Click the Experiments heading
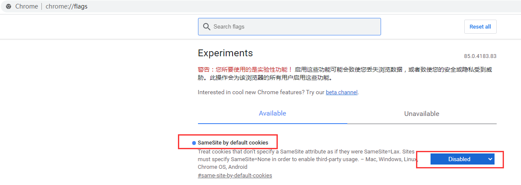The image size is (521, 185). (225, 53)
